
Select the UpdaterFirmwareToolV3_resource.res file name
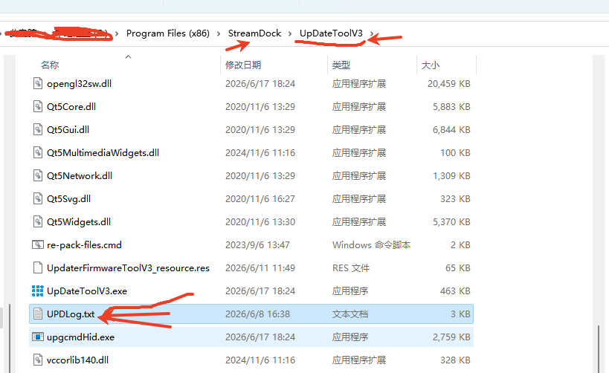[x=128, y=268]
